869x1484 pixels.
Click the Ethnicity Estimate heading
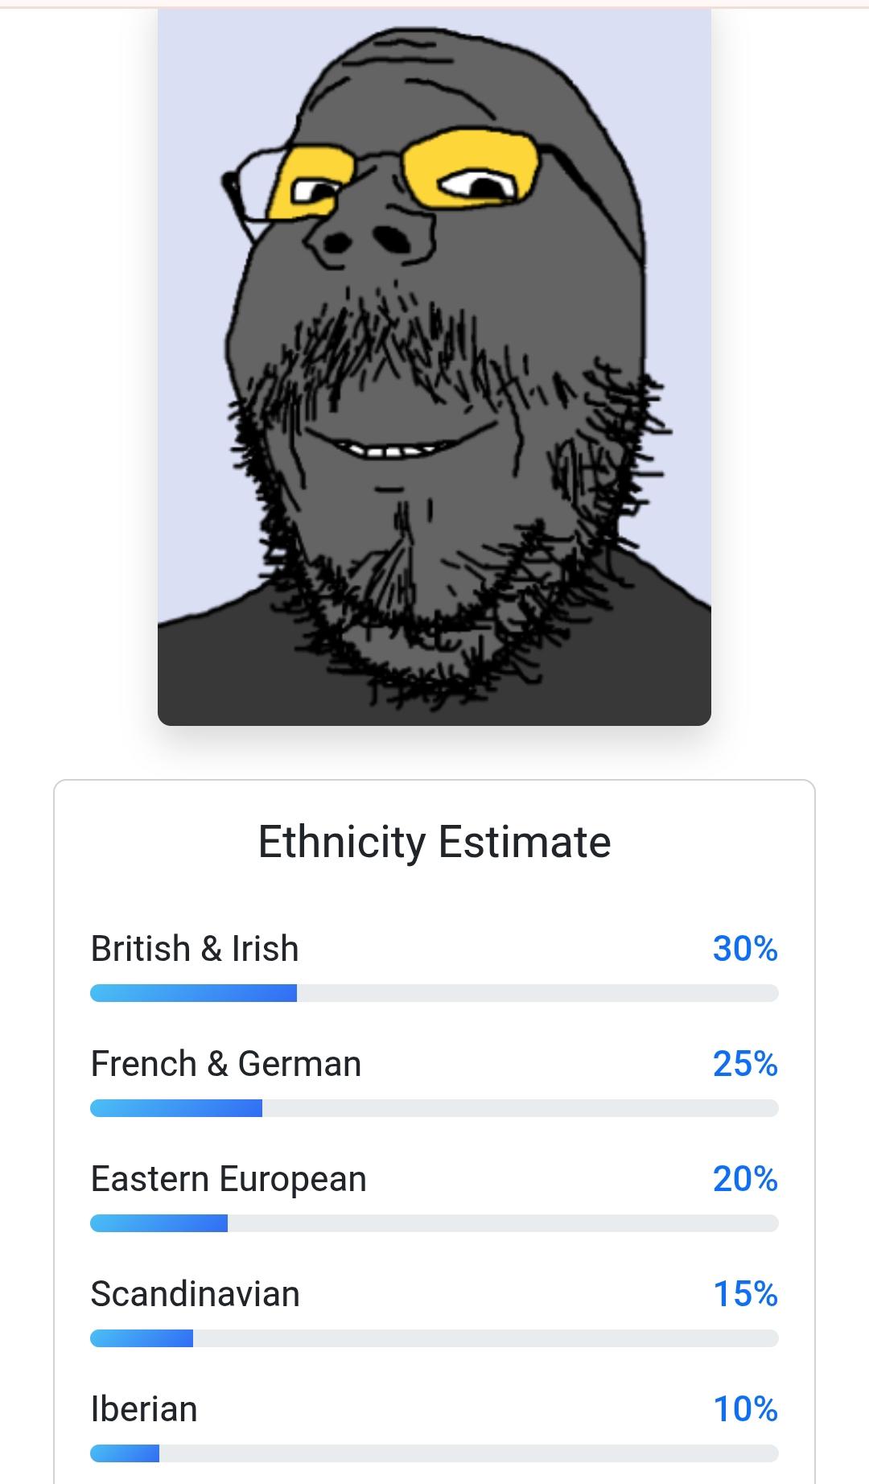(434, 843)
